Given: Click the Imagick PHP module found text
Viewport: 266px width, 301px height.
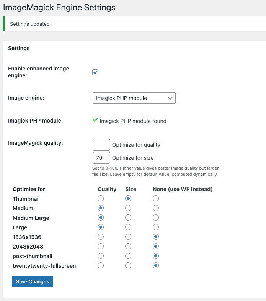Looking at the screenshot, I should click(133, 121).
